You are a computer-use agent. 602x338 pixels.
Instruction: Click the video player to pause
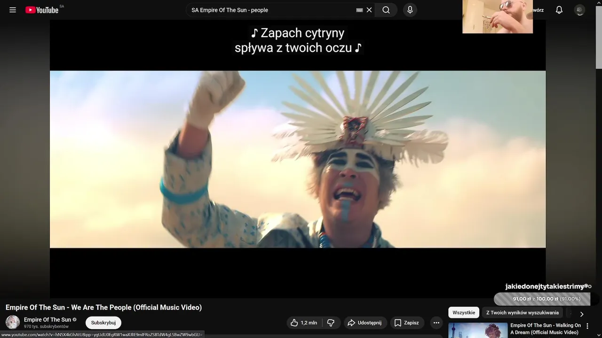tap(298, 159)
